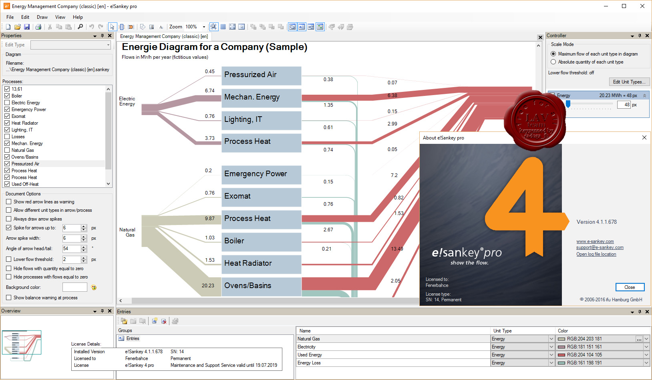The height and width of the screenshot is (380, 652).
Task: Click the background color picker icon
Action: [x=94, y=287]
